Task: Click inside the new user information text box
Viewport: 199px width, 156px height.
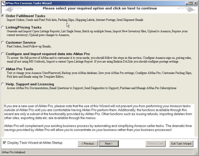Action: click(99, 120)
